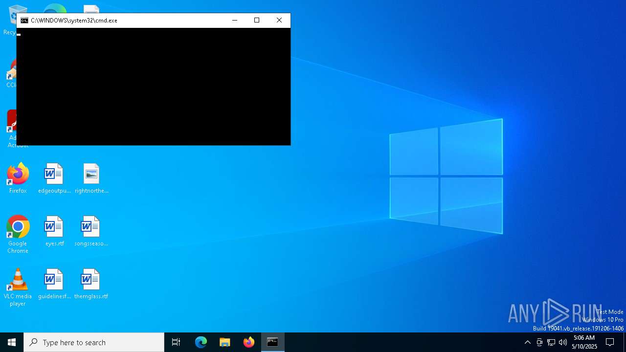Select the songsseaso... document icon

(x=91, y=231)
